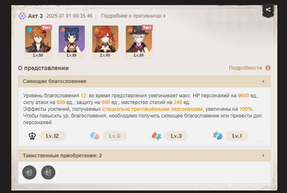
Task: Select the Lv.89 blue-haired character card
Action: point(72,42)
